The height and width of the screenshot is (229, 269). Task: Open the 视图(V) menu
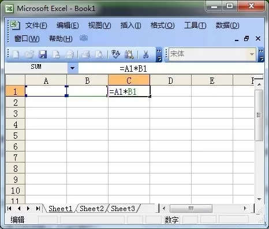[x=99, y=25]
